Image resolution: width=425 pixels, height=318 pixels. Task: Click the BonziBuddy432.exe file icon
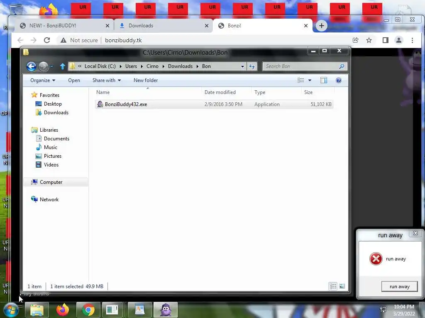tap(100, 104)
